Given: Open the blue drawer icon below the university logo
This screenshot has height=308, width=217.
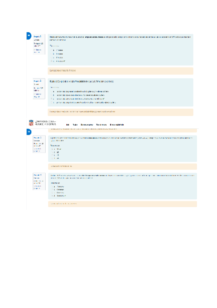Looking at the screenshot, I should coord(29,132).
